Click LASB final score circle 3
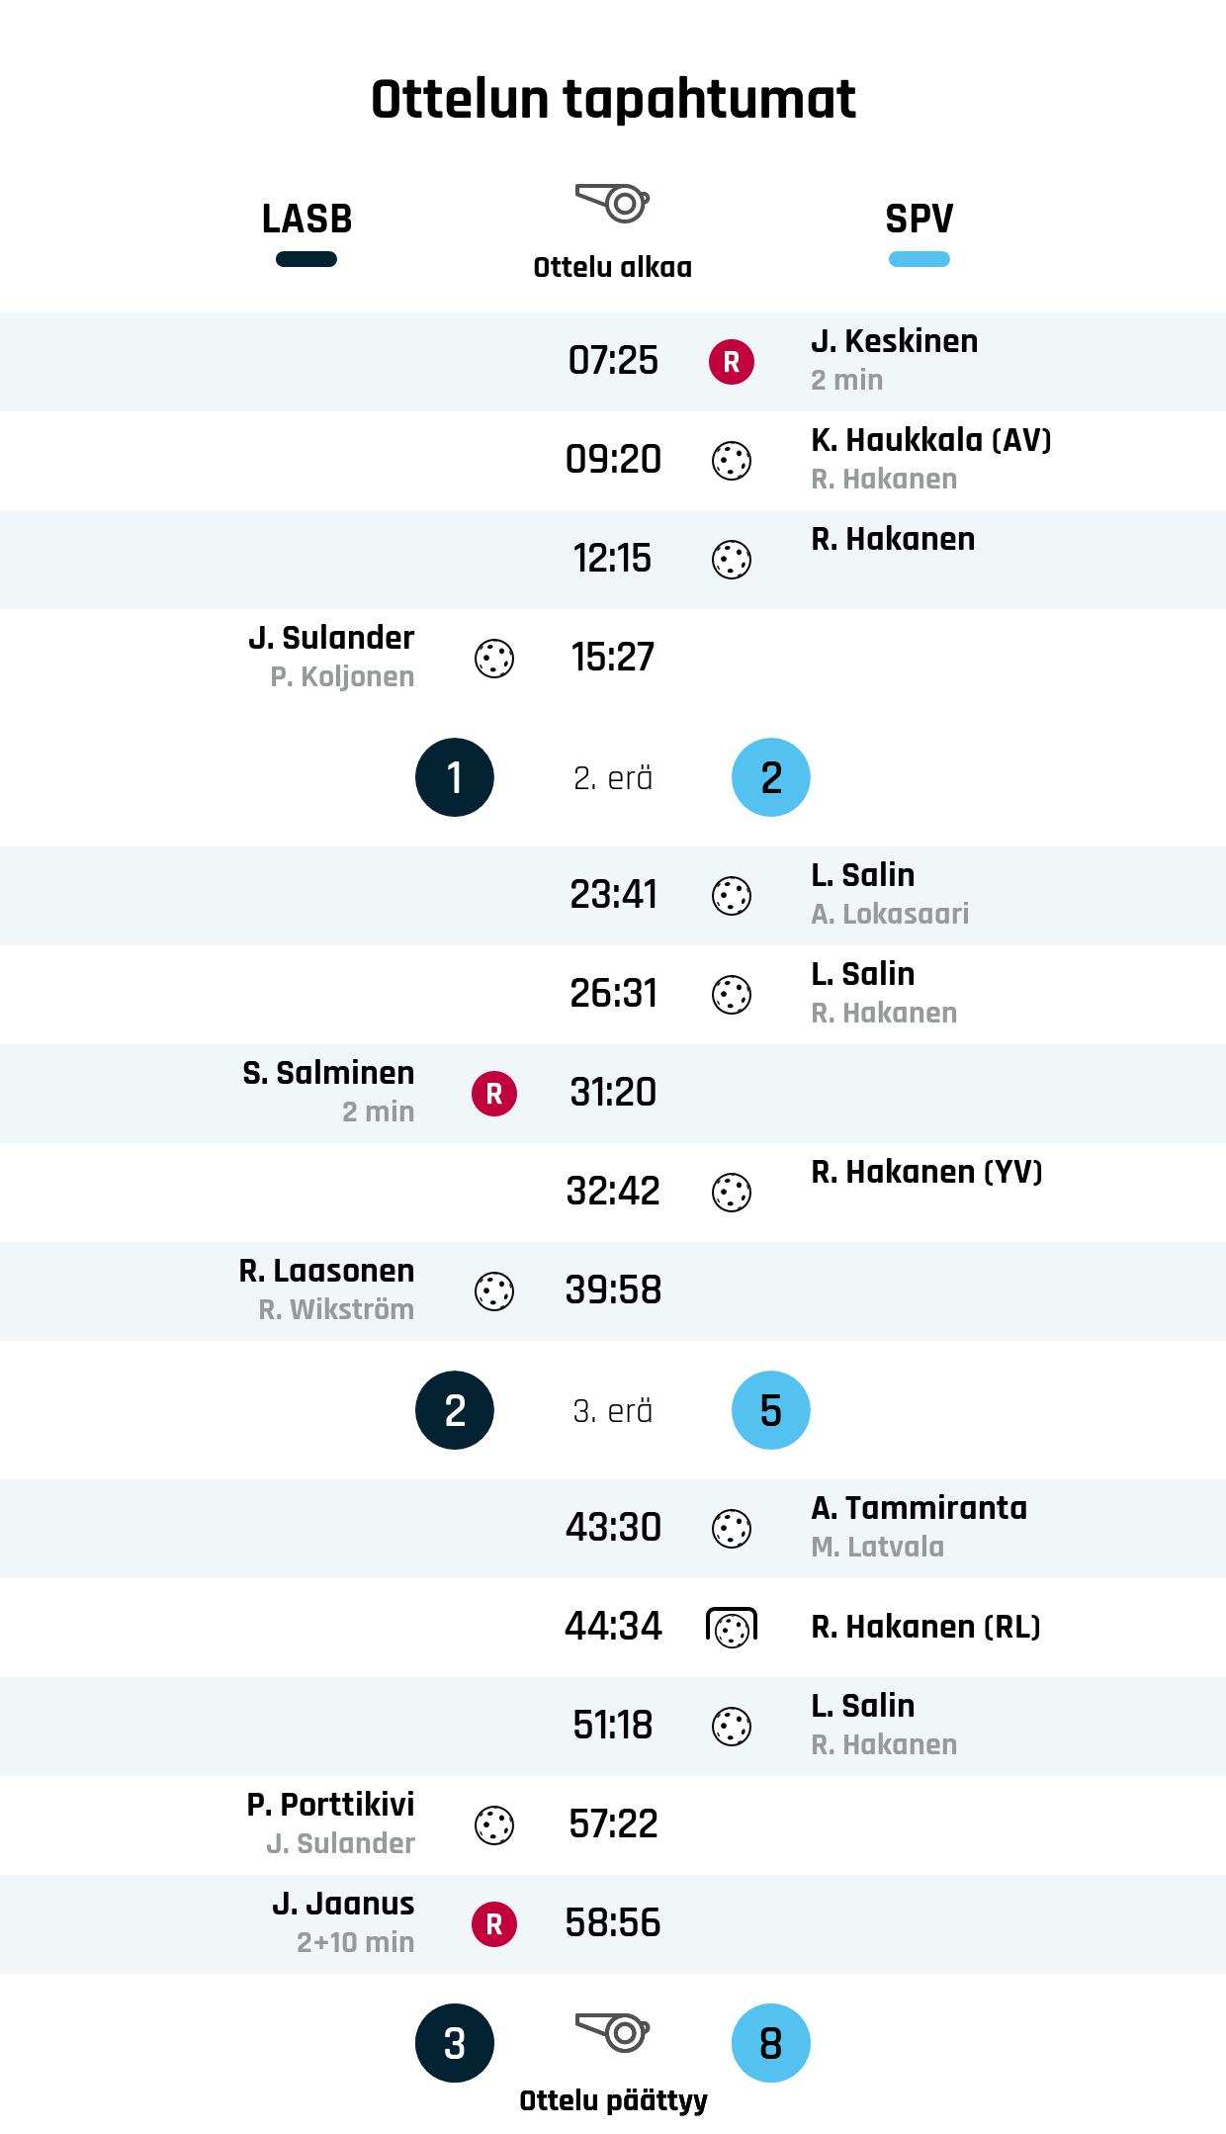Image resolution: width=1226 pixels, height=2134 pixels. pos(455,2043)
